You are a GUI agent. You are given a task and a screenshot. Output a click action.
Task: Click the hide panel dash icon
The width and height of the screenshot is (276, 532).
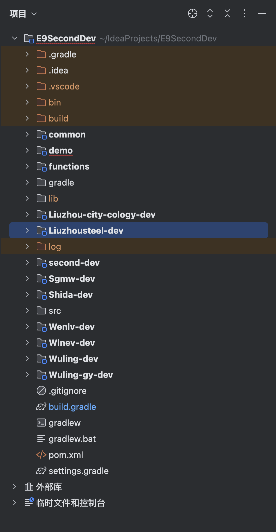(262, 13)
